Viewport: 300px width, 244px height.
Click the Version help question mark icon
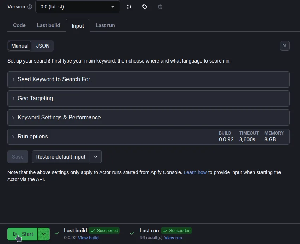[30, 7]
